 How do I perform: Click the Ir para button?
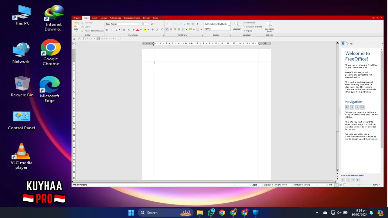(247, 31)
